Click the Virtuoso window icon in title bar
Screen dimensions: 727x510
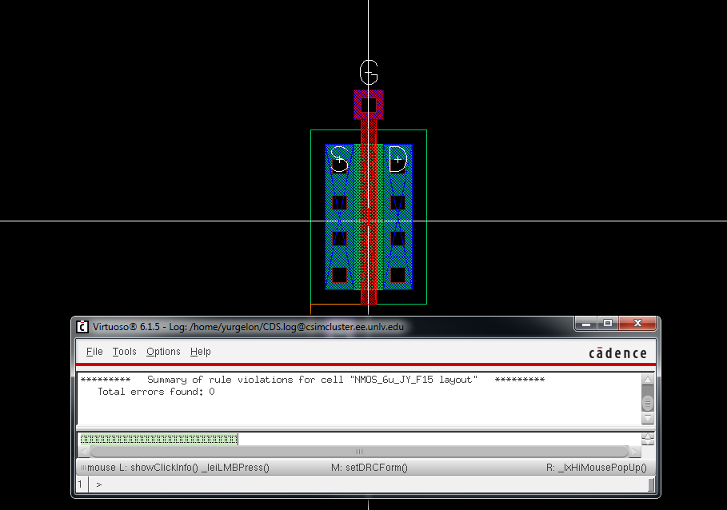(x=82, y=326)
